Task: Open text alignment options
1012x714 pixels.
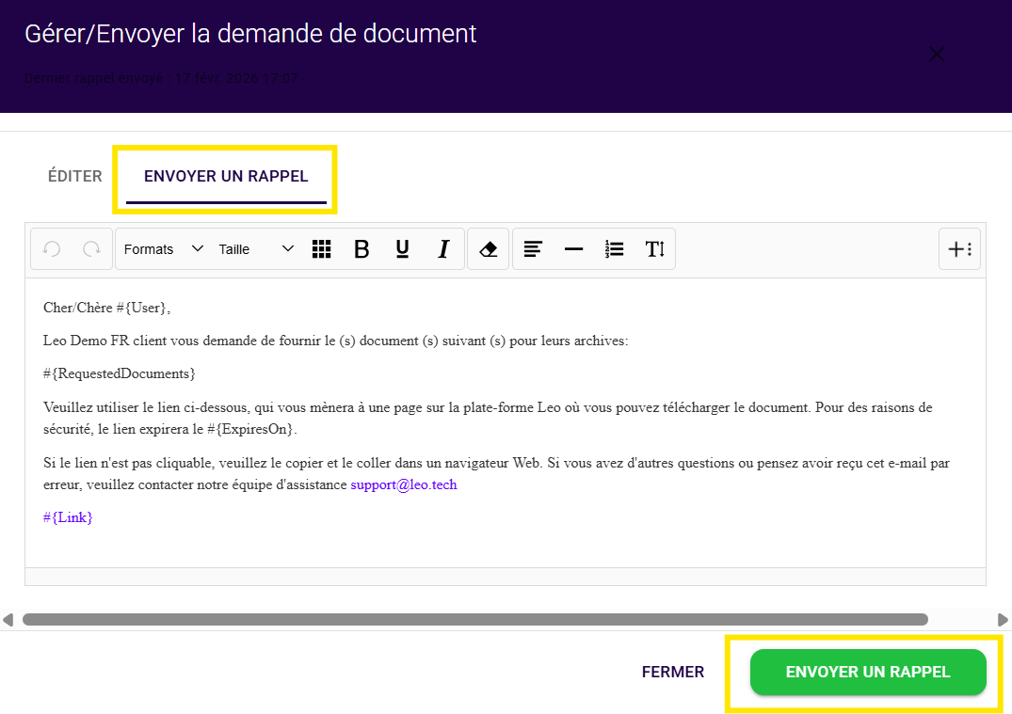Action: coord(533,249)
